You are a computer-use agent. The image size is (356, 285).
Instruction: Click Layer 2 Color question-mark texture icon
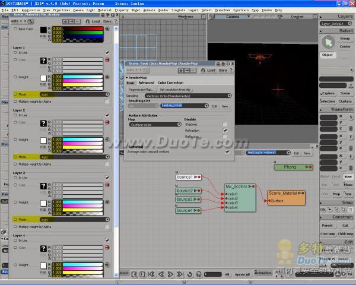tap(43, 123)
